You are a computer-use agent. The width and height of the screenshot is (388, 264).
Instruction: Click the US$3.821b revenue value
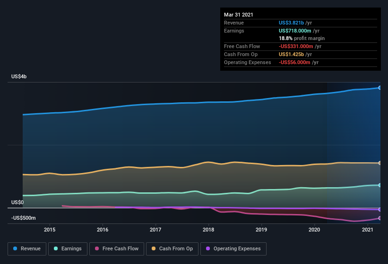click(291, 23)
